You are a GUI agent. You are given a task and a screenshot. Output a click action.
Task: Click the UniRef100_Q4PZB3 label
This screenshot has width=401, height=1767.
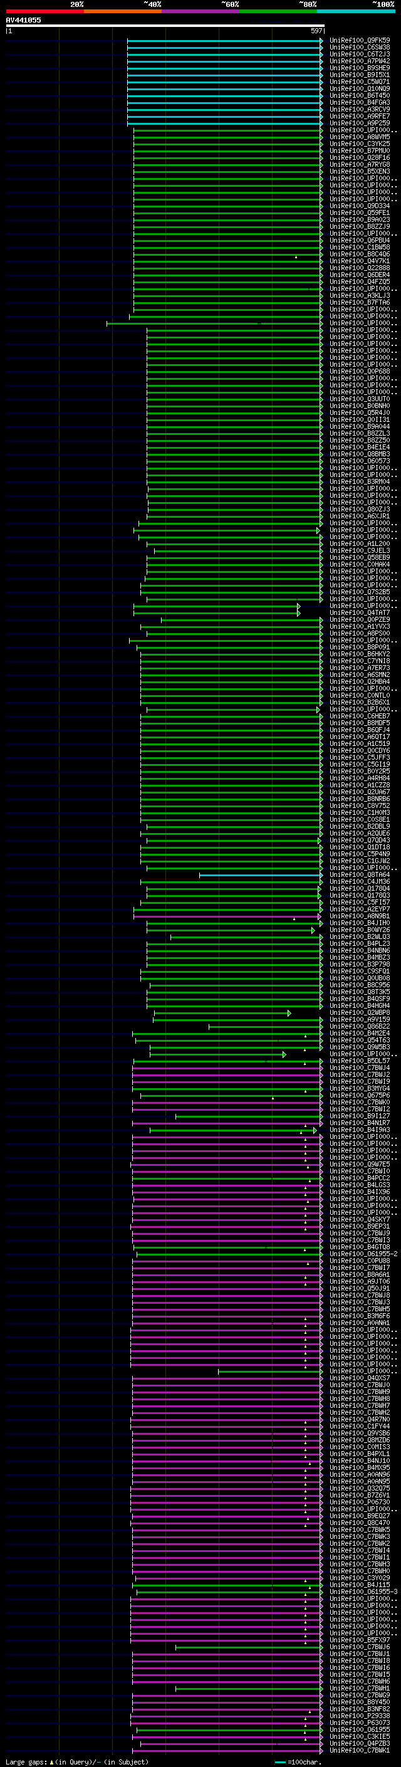pos(360,1744)
